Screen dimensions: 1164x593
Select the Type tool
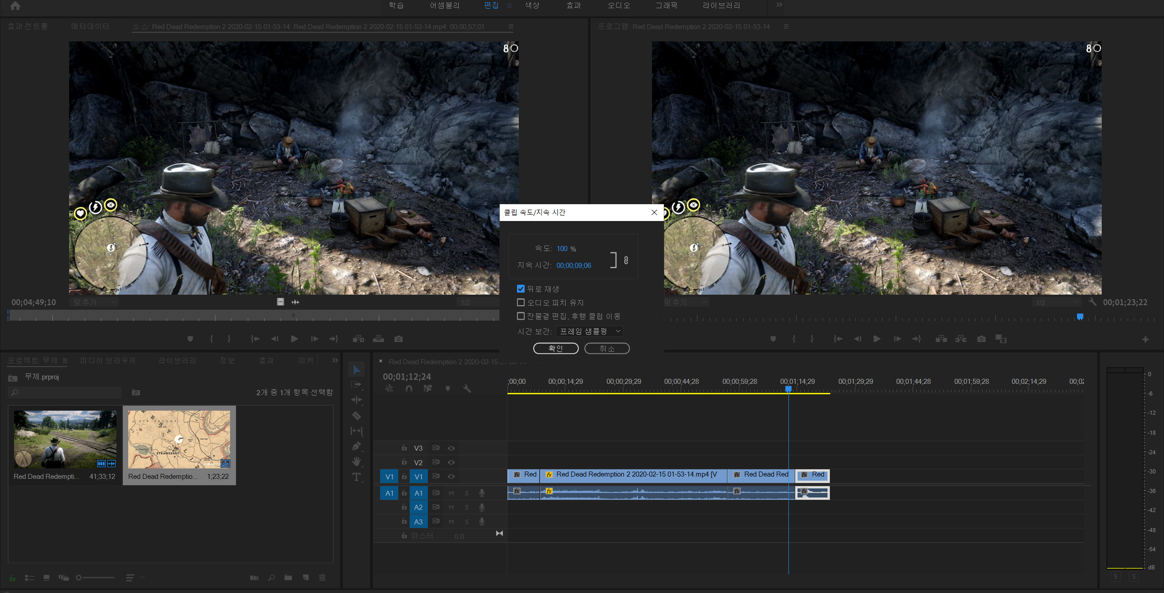356,477
